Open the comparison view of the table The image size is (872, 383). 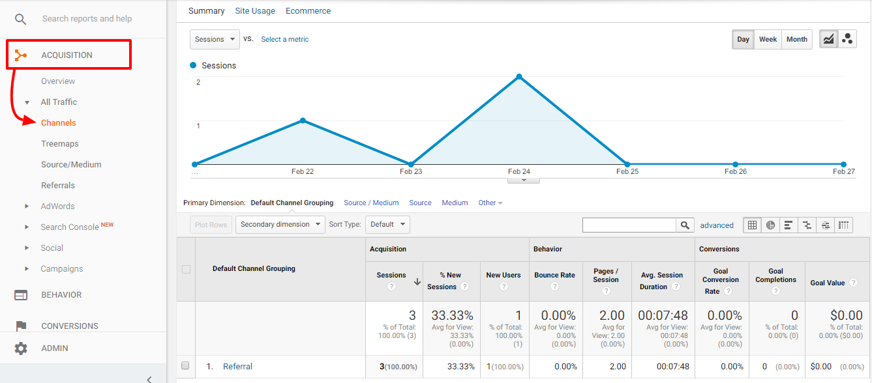(807, 225)
